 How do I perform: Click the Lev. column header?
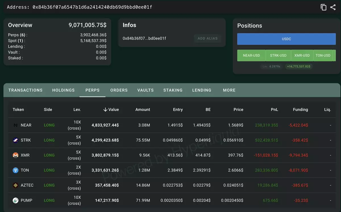point(77,110)
